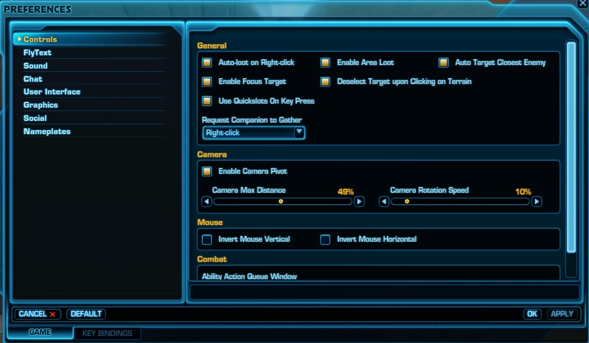The image size is (589, 343).
Task: Click left arrow of Camera Max Distance
Action: point(207,201)
